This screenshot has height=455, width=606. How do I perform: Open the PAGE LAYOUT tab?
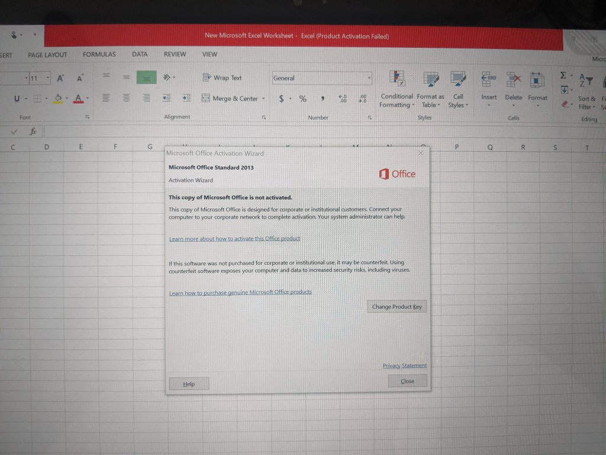click(47, 55)
